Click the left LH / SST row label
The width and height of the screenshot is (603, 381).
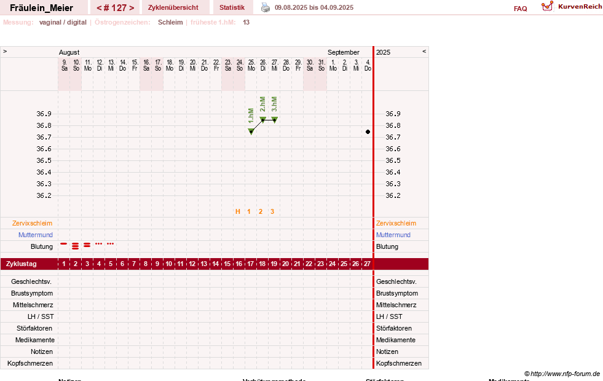click(41, 317)
